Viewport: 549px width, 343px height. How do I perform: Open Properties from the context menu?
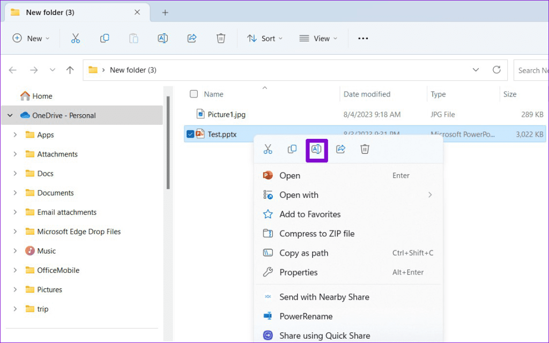348,272
